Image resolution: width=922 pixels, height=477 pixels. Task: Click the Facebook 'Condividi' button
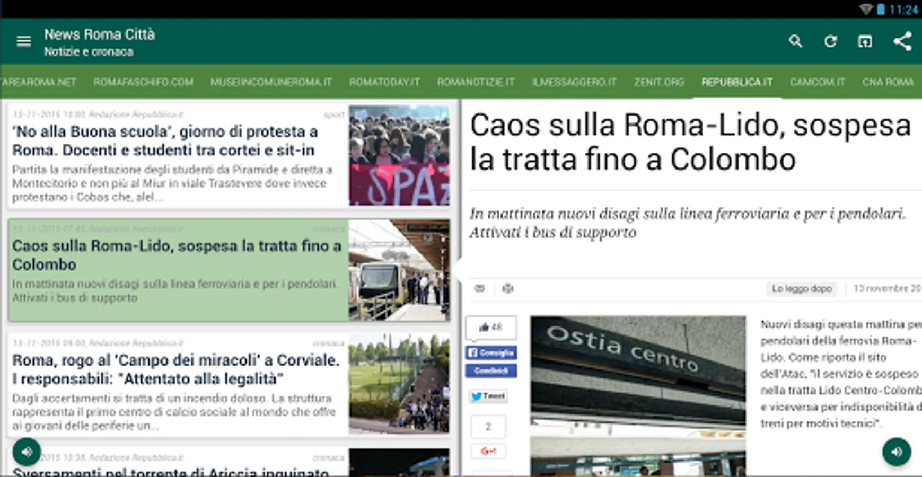[x=491, y=371]
